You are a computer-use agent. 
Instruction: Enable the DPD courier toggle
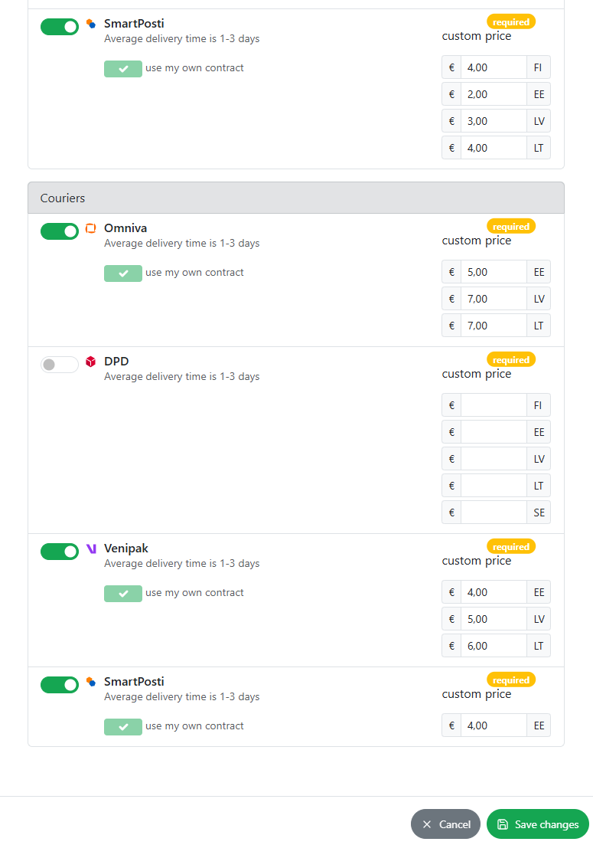[60, 365]
